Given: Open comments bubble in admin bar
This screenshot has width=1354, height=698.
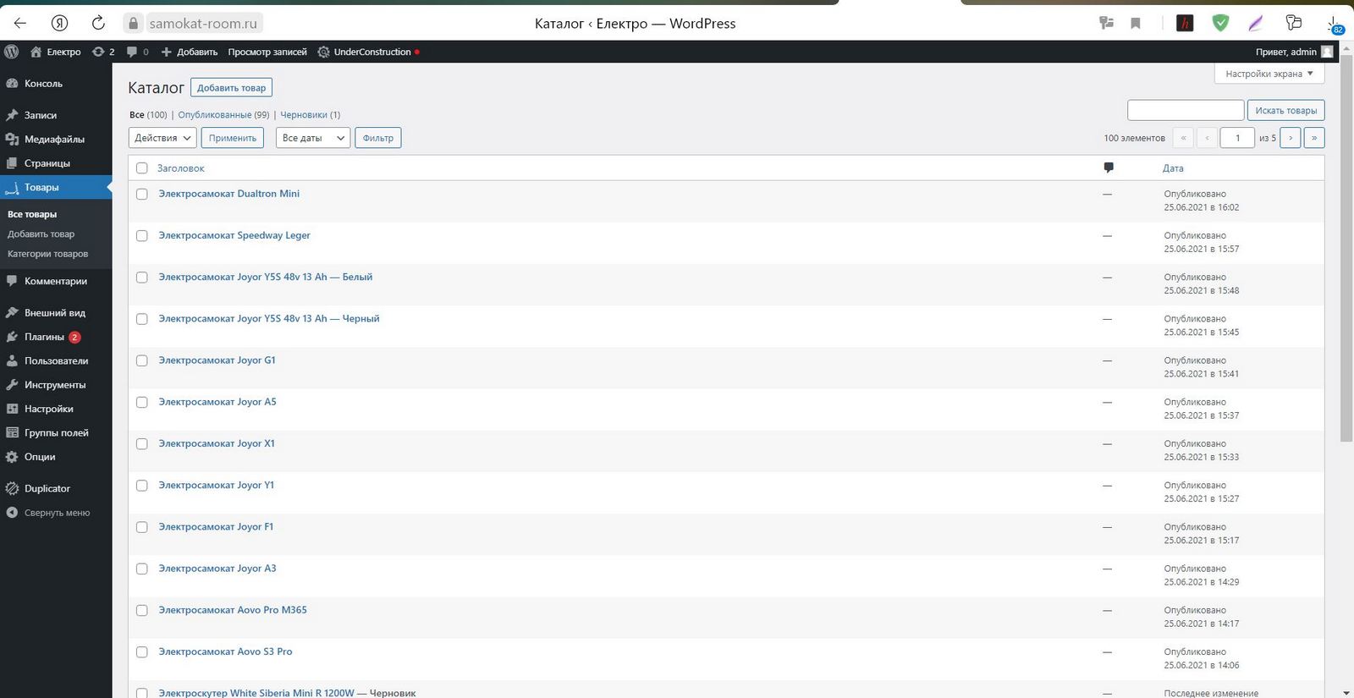Looking at the screenshot, I should [132, 52].
